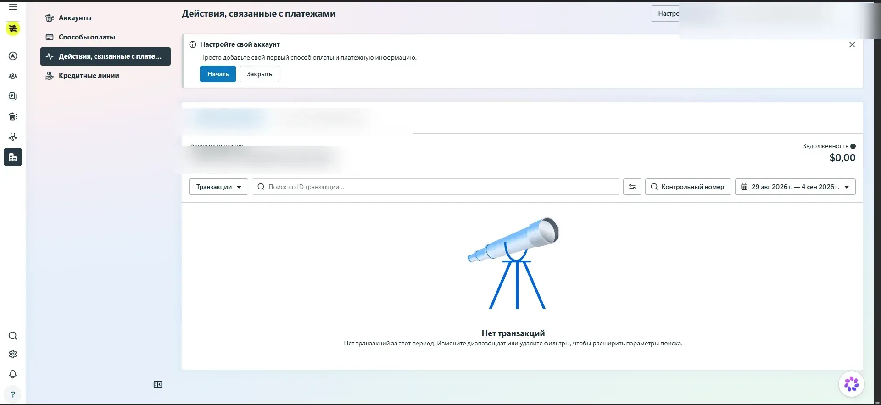Viewport: 881px width, 405px height.
Task: Open the filter sliders icon next to search
Action: click(x=632, y=187)
